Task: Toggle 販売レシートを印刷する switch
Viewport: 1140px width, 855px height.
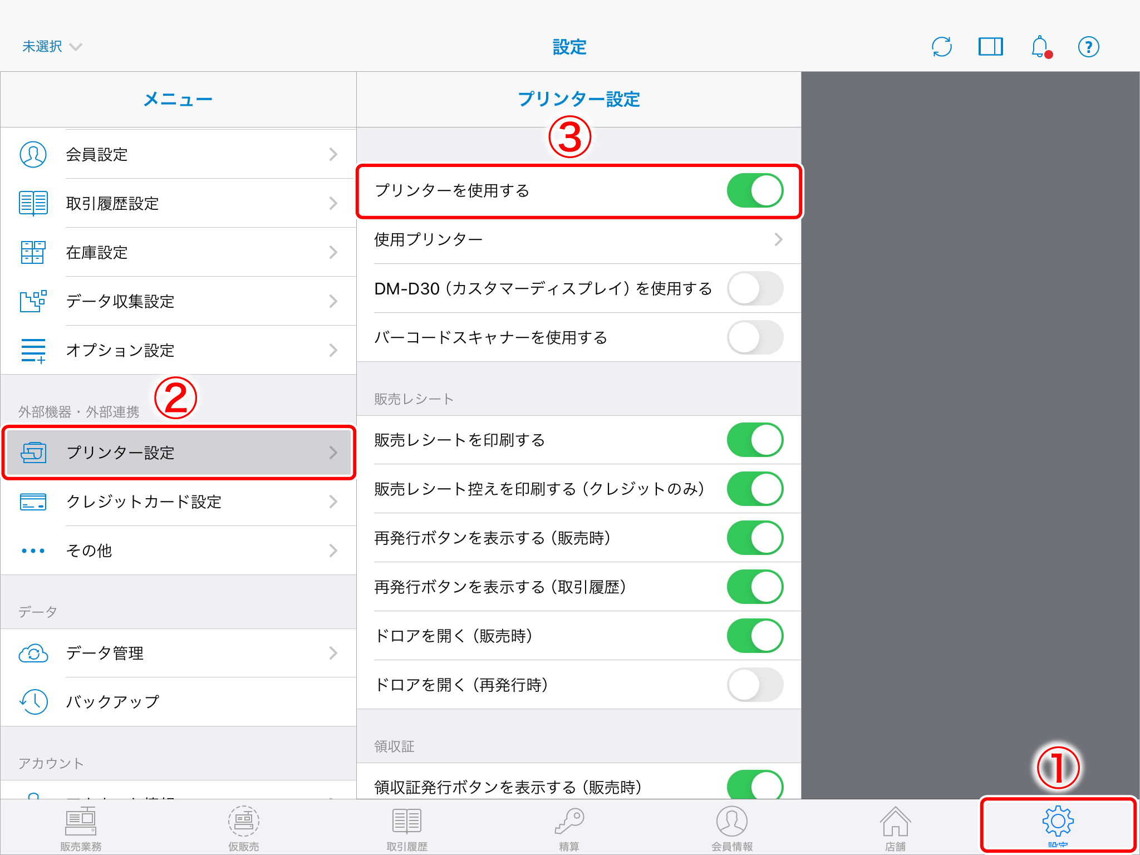Action: (755, 440)
